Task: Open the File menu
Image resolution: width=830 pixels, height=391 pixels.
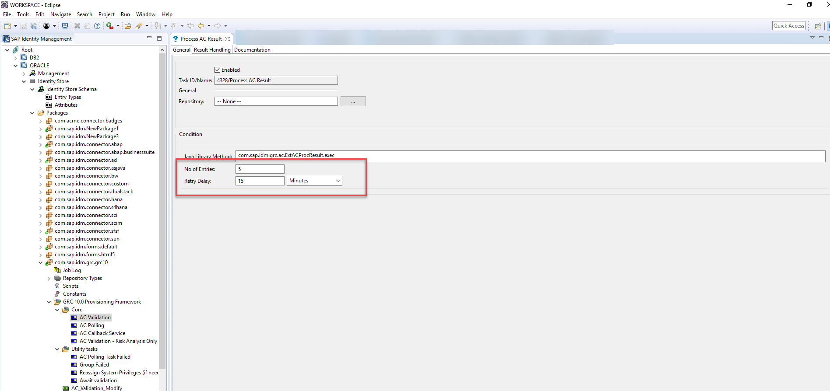Action: [7, 14]
